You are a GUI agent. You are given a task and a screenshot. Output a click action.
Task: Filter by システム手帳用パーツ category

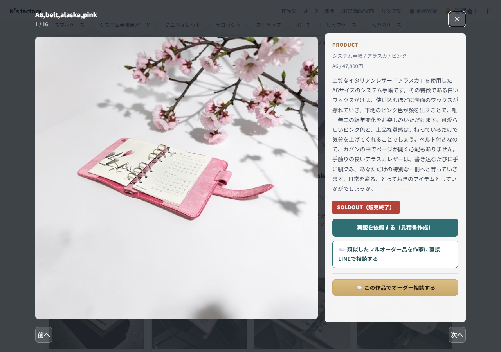click(124, 25)
